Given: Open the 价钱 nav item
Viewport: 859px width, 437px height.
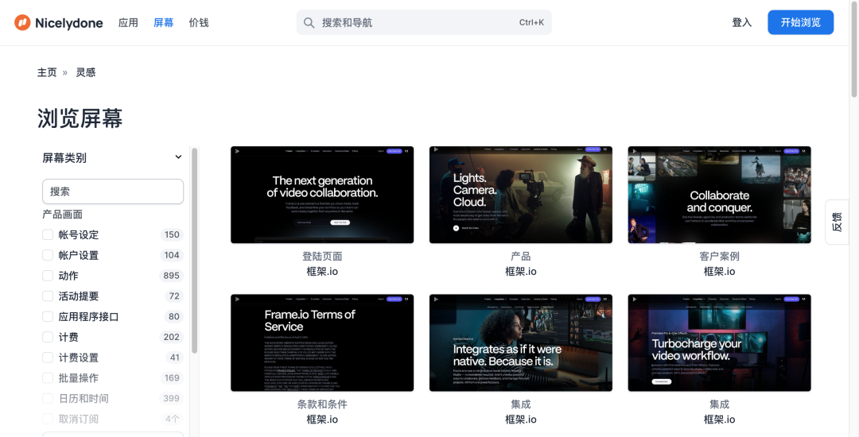Looking at the screenshot, I should [x=199, y=22].
